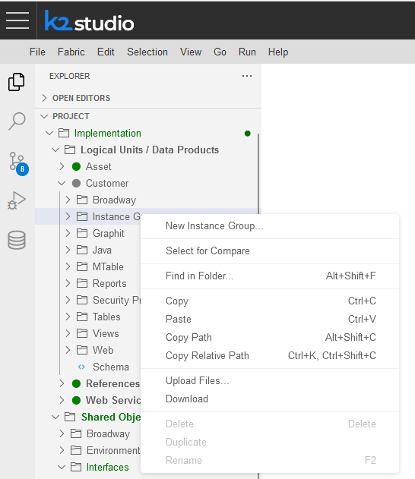The image size is (415, 479).
Task: Click Upload Files in context menu
Action: pyautogui.click(x=270, y=380)
